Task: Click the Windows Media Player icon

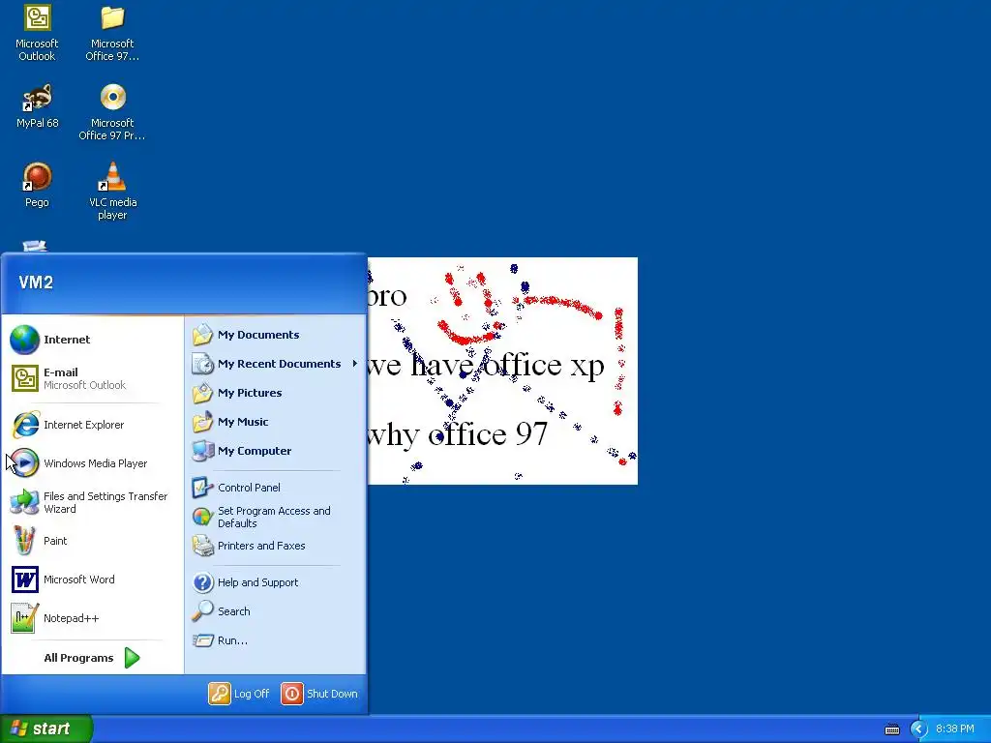Action: (24, 463)
